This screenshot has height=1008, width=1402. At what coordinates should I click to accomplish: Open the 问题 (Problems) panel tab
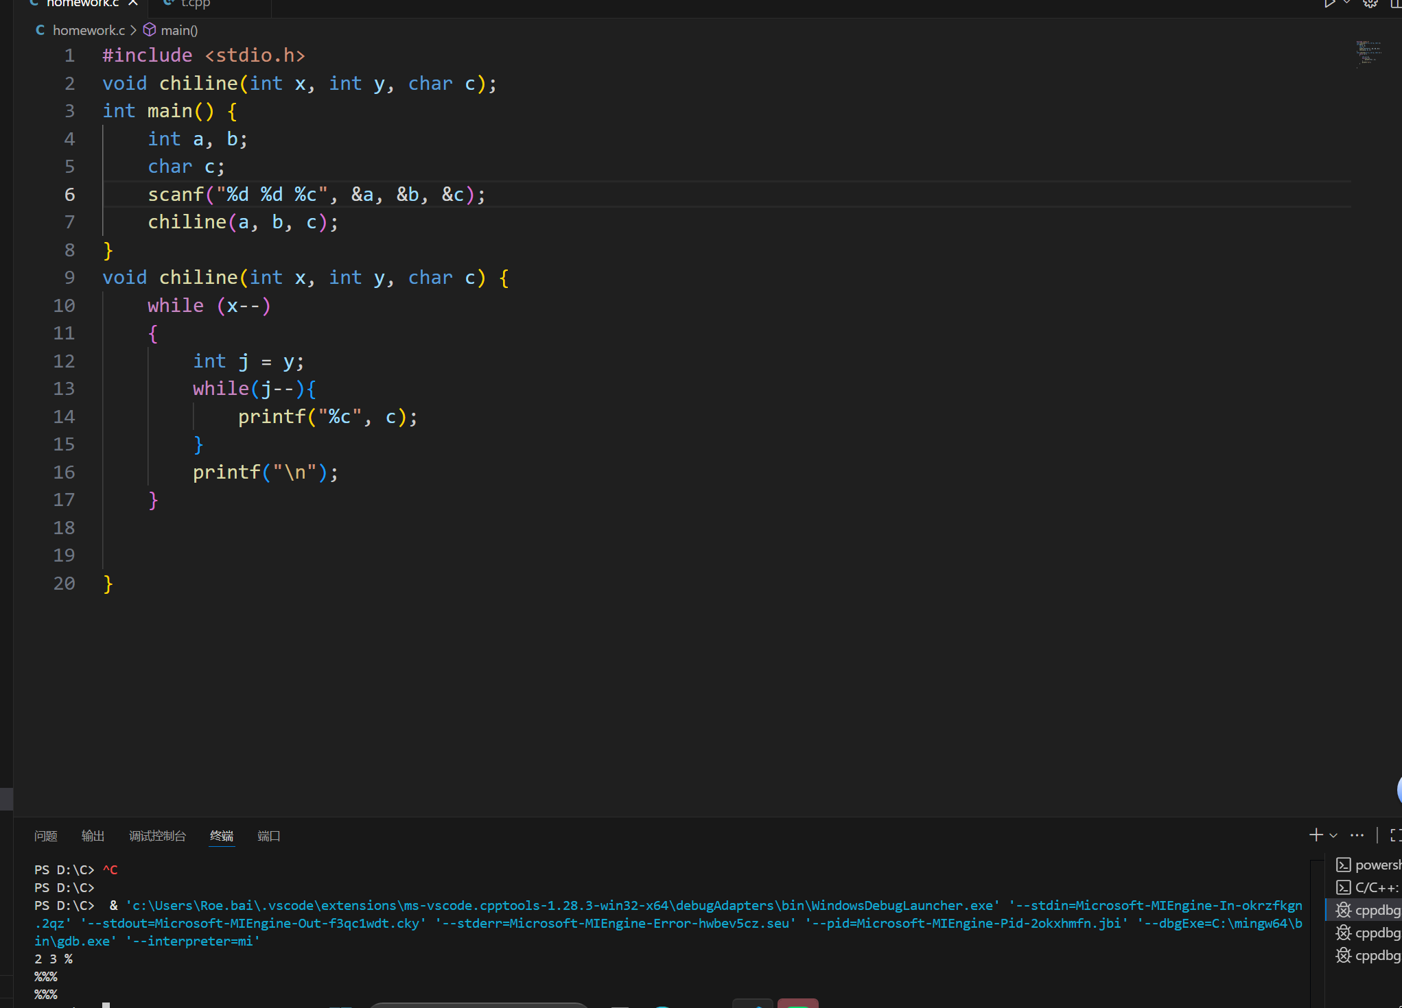tap(46, 836)
